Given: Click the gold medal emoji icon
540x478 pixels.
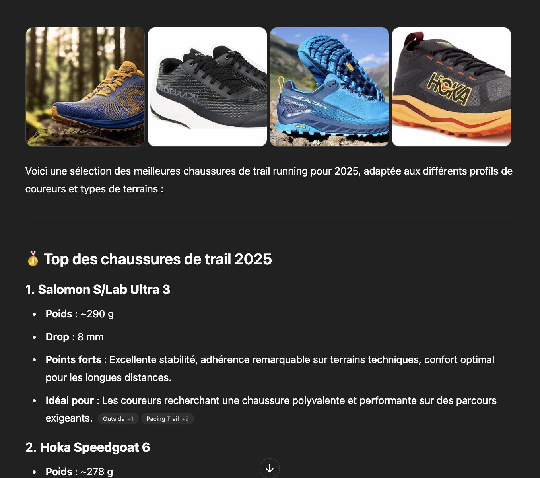Looking at the screenshot, I should pos(33,259).
